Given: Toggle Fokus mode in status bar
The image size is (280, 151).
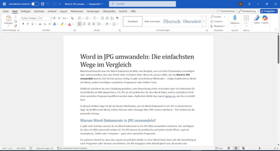Looking at the screenshot, I should tap(219, 148).
